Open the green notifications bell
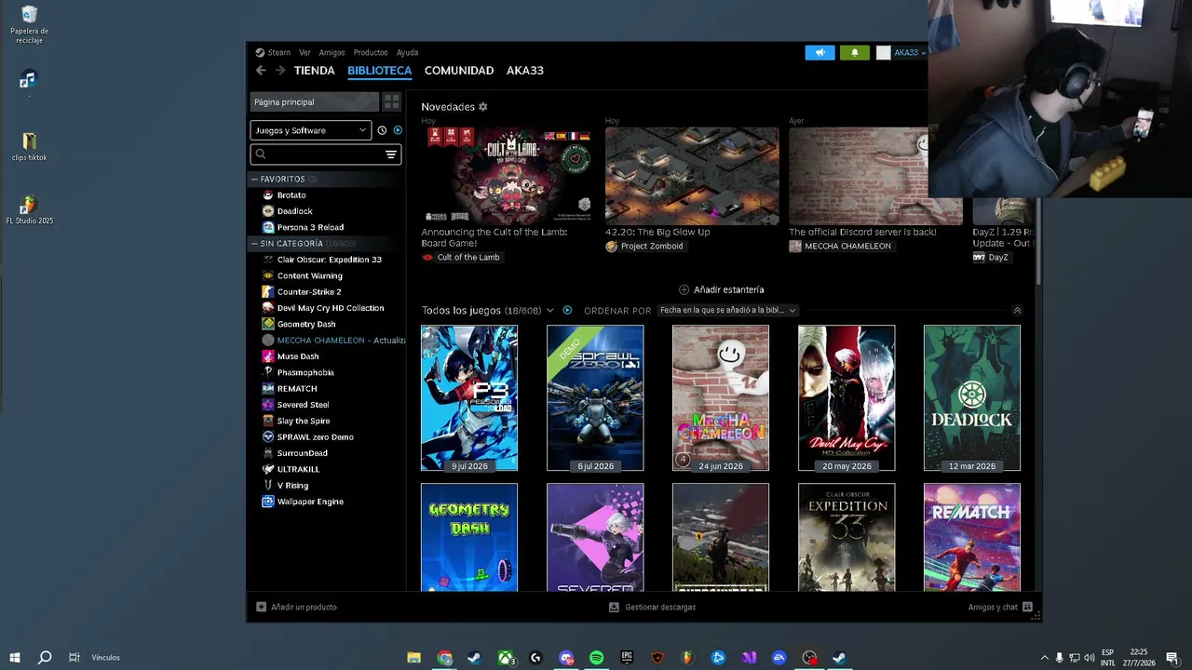1192x670 pixels. click(x=854, y=53)
